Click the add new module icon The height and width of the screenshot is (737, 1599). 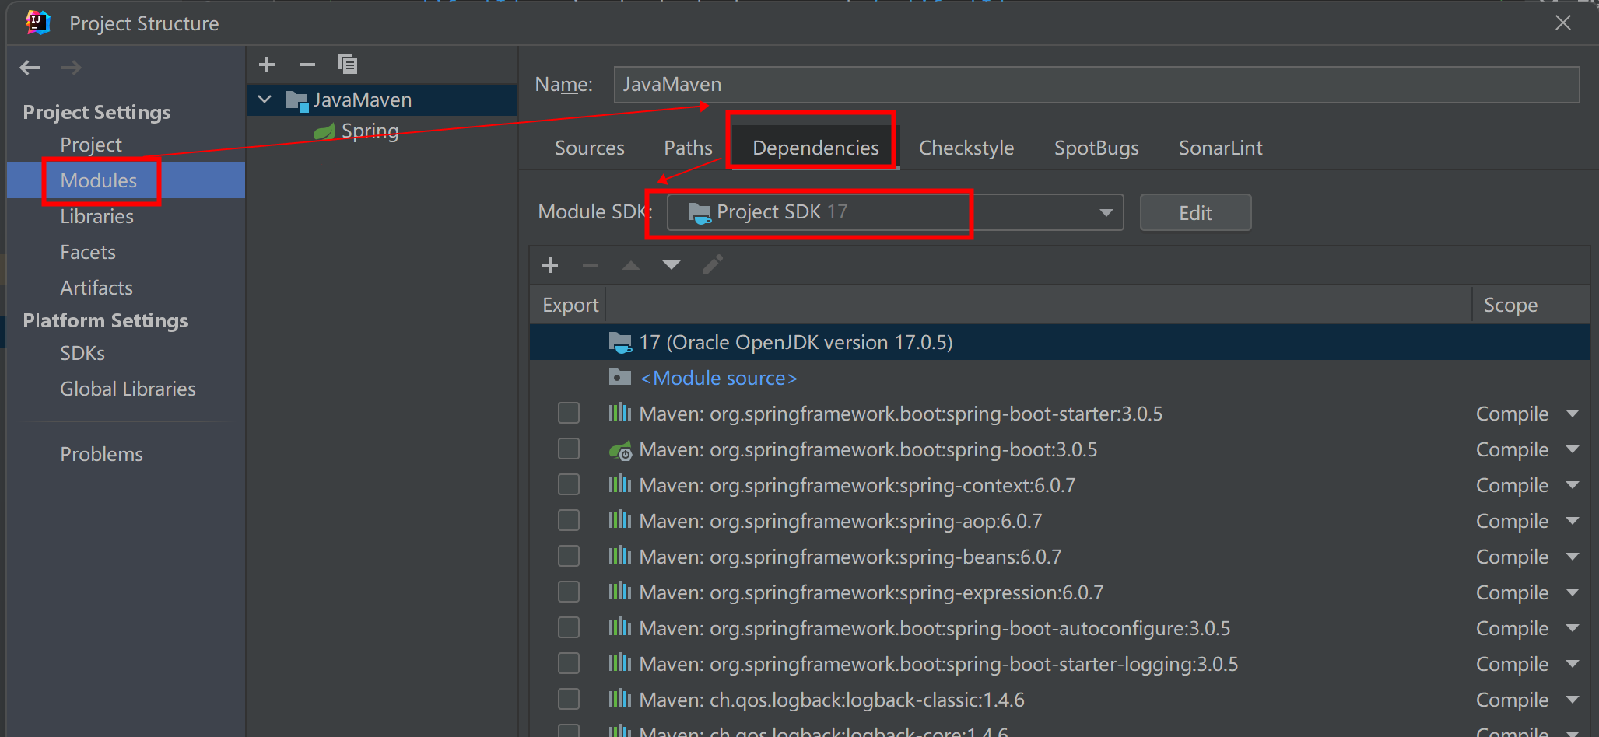[266, 65]
